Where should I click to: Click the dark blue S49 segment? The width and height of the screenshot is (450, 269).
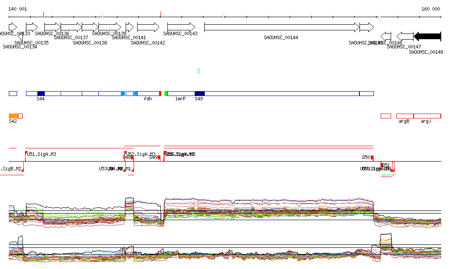coord(200,93)
